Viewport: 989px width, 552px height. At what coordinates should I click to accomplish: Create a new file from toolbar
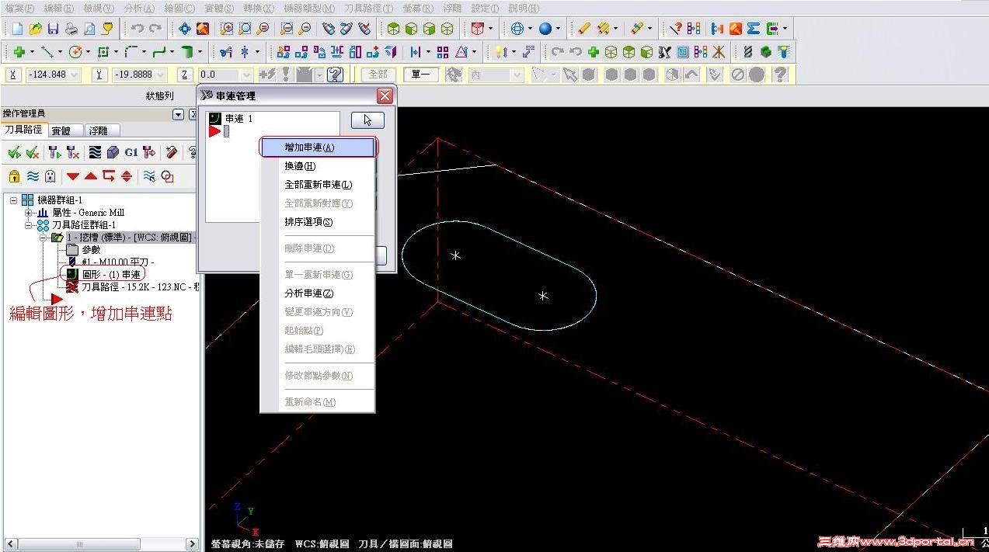click(17, 29)
